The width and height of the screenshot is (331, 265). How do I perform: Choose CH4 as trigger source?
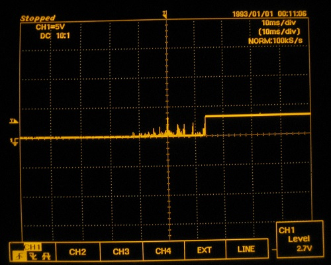(163, 251)
